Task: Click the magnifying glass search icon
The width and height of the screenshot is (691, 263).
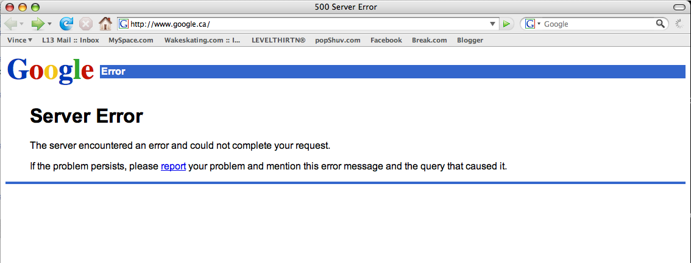Action: point(661,24)
